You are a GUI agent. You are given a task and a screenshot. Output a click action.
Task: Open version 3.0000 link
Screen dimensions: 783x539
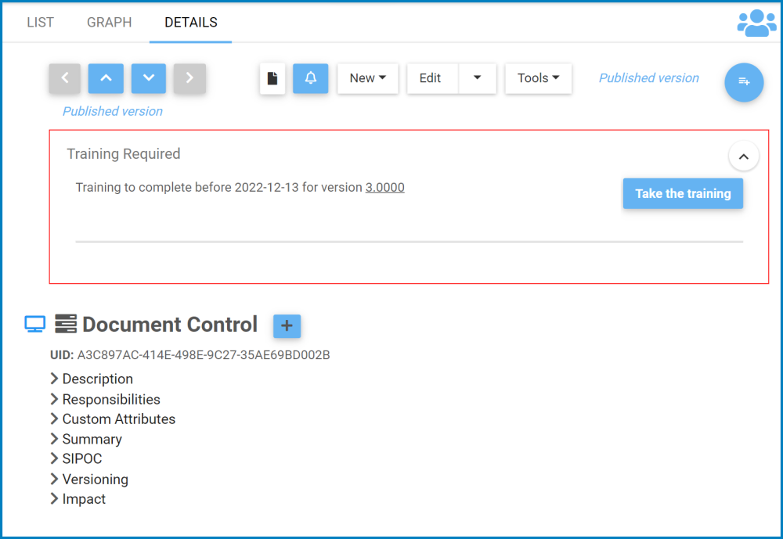(384, 187)
